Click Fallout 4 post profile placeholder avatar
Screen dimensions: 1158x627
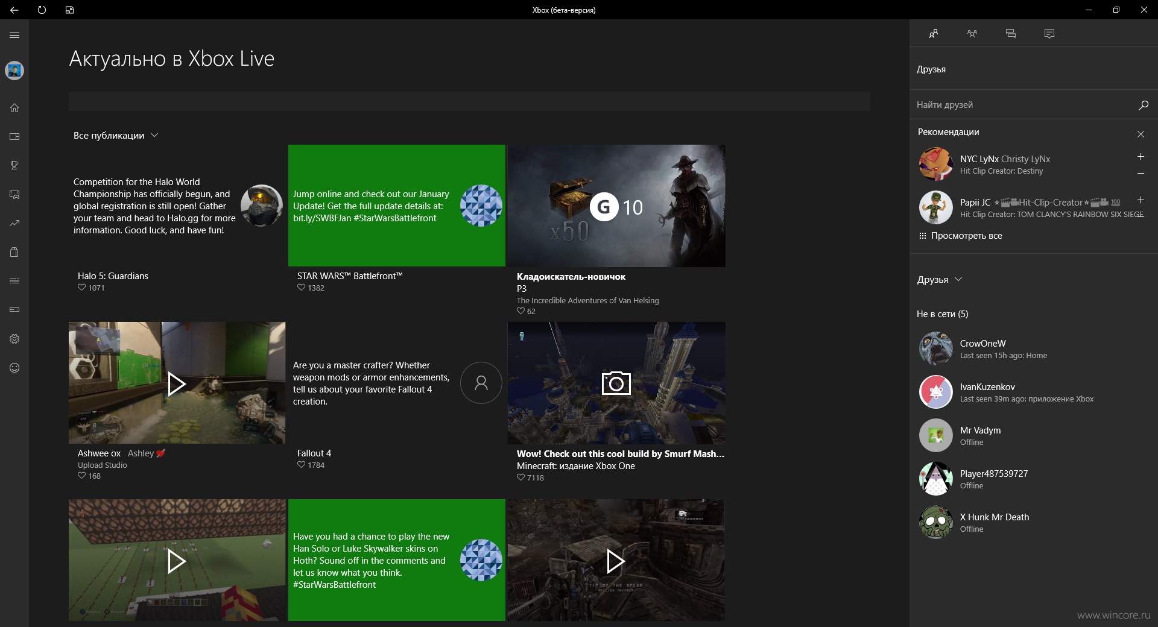481,383
